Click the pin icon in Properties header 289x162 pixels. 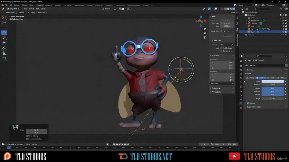(286, 60)
